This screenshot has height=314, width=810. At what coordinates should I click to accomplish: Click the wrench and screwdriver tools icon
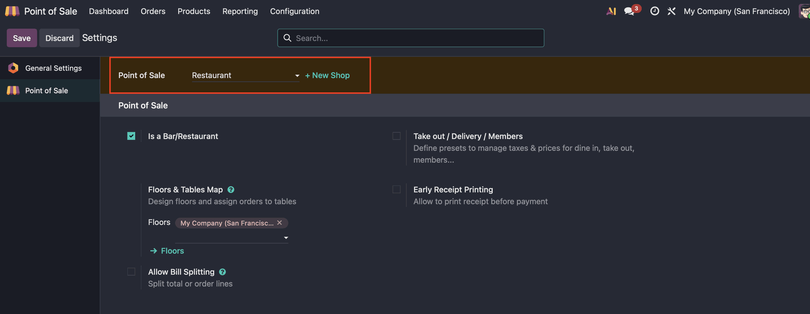pyautogui.click(x=671, y=11)
